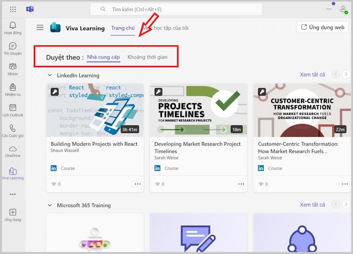Screen dimensions: 353x254
Task: Click key badge on Customer-Centric thumbnail
Action: pos(262,92)
